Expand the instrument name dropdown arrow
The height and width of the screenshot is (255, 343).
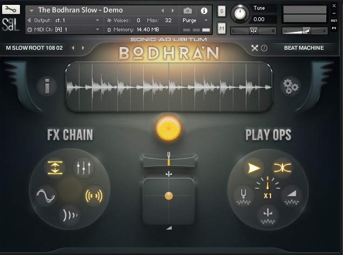coord(31,10)
